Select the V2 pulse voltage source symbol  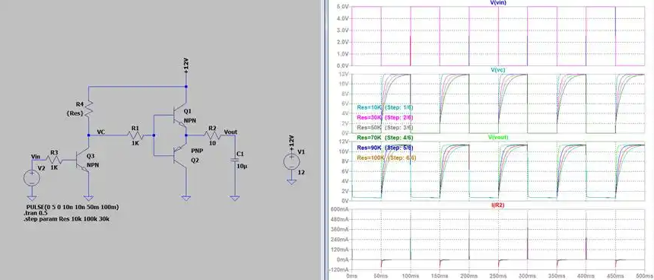pos(32,178)
